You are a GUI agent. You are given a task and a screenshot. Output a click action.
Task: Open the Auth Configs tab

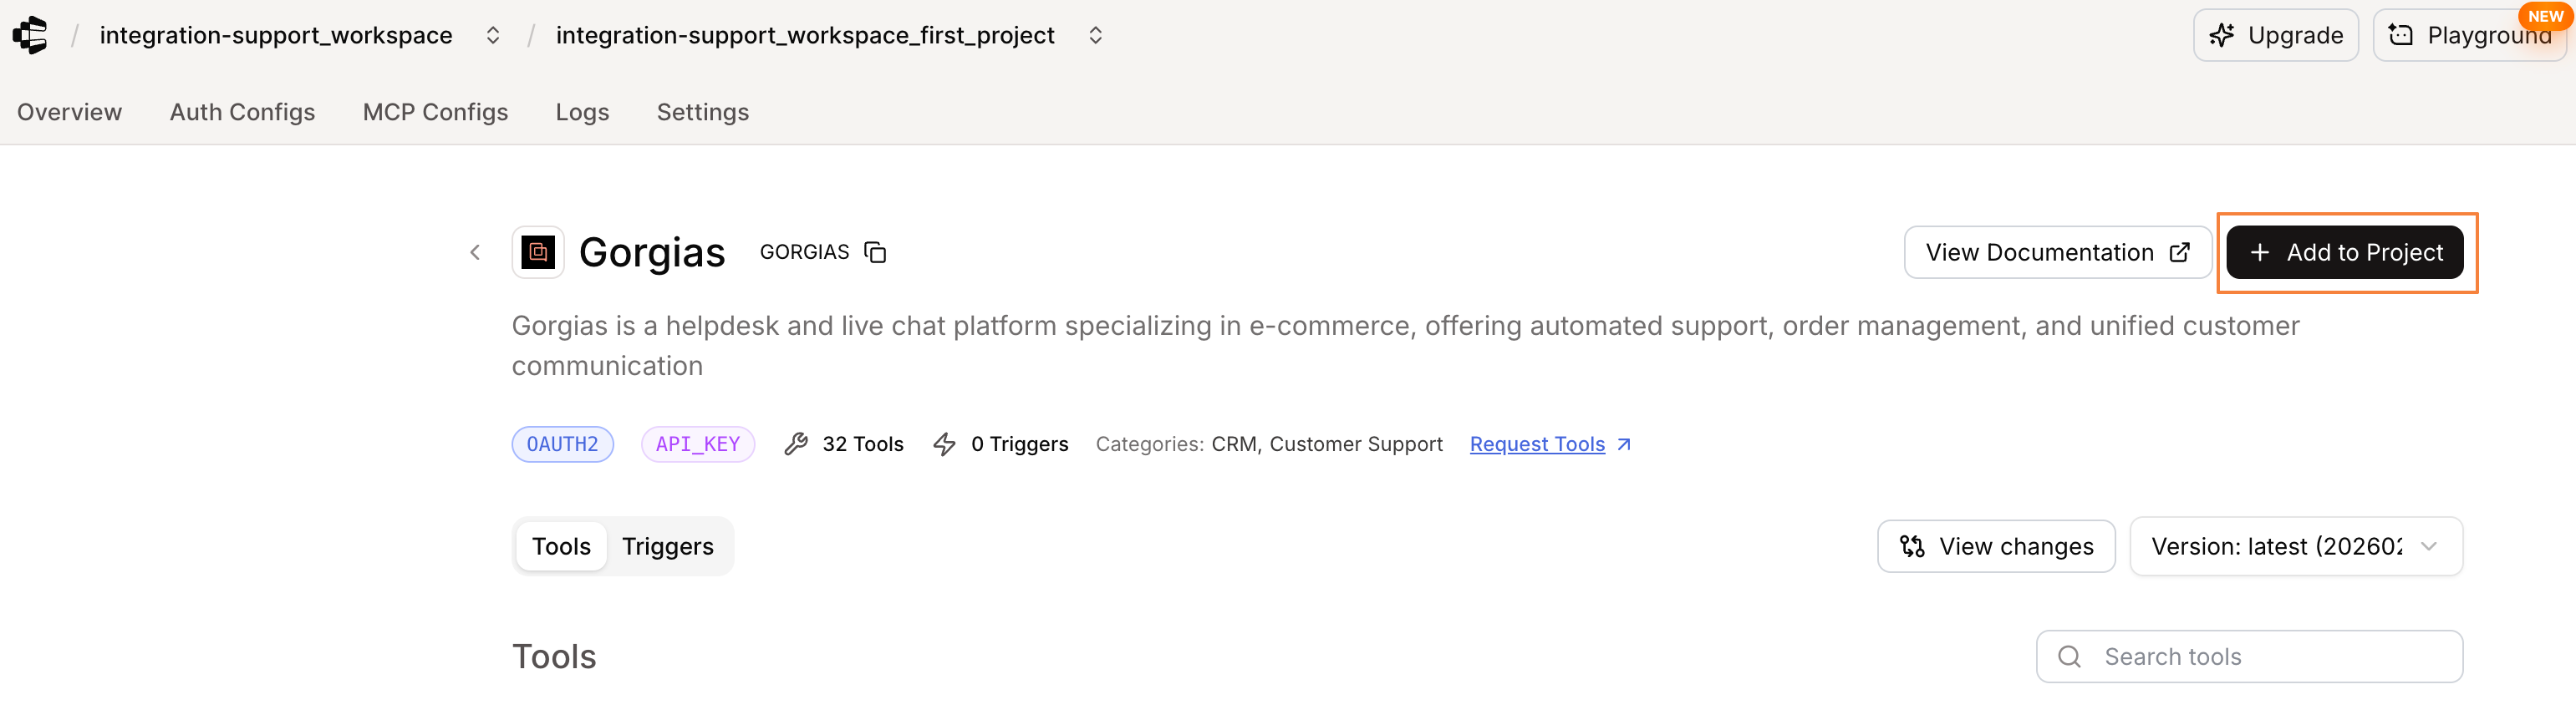242,112
